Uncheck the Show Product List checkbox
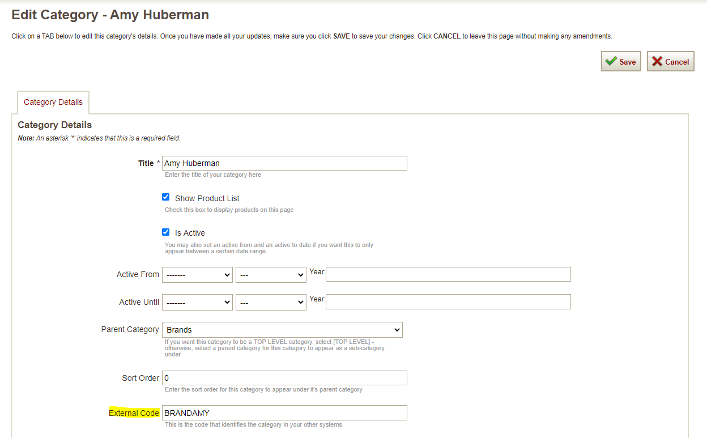The width and height of the screenshot is (707, 438). point(166,197)
